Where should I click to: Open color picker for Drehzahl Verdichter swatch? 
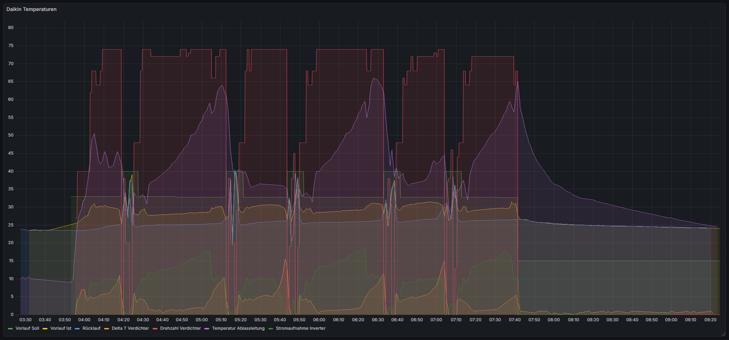pos(156,329)
